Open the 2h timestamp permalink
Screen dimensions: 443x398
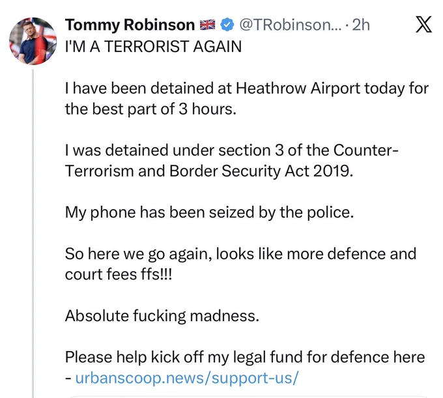361,25
